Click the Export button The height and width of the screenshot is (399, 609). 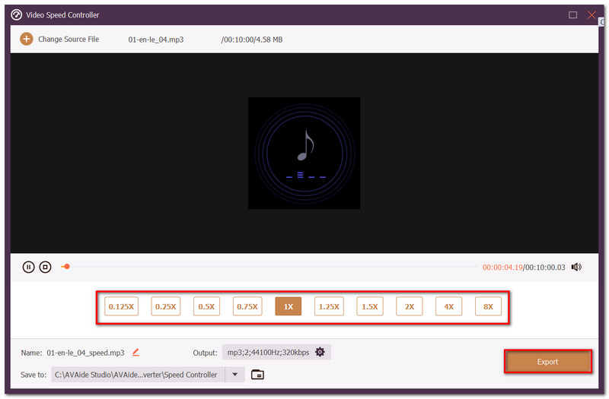tap(547, 362)
